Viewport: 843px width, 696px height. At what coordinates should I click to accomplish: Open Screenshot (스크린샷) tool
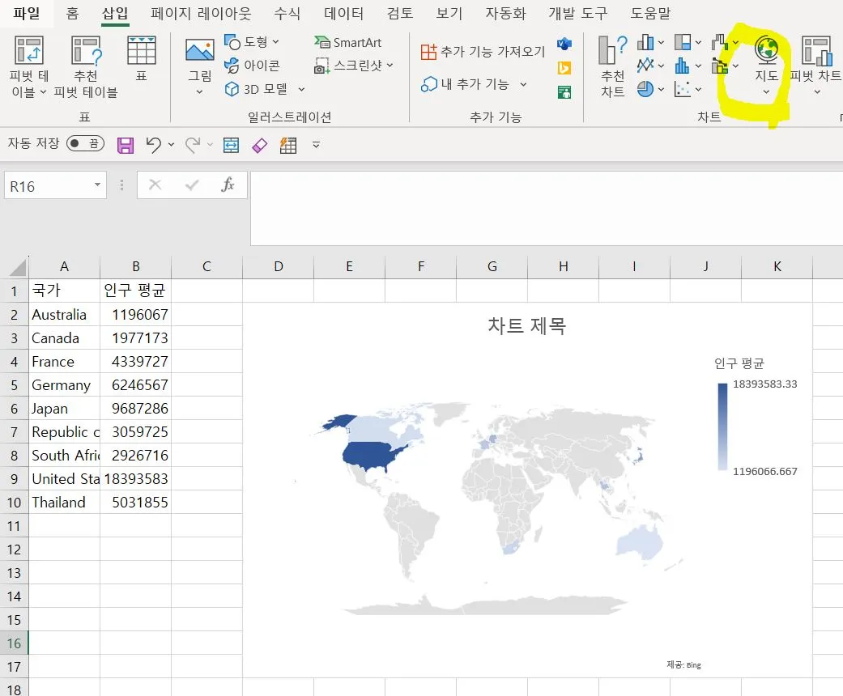coord(353,66)
